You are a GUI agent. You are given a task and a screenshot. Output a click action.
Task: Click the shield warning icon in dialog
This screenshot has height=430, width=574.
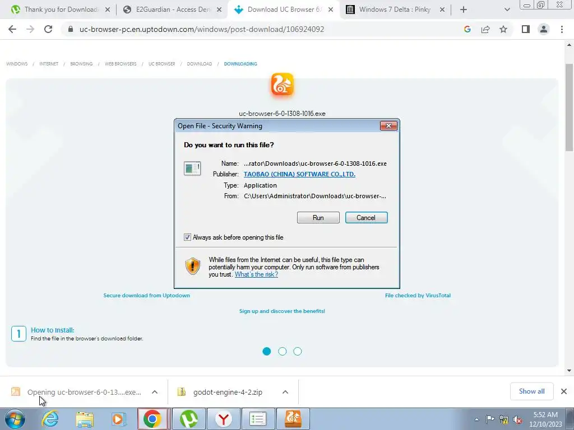pos(193,266)
